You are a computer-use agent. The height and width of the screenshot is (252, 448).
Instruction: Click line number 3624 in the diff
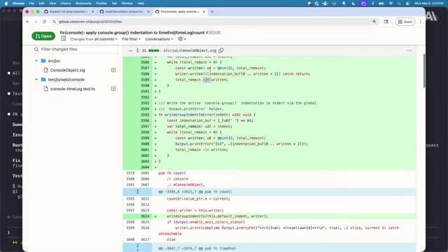145,216
